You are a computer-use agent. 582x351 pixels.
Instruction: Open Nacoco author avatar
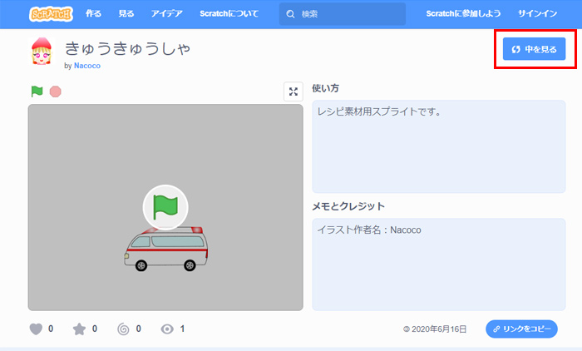click(x=42, y=51)
